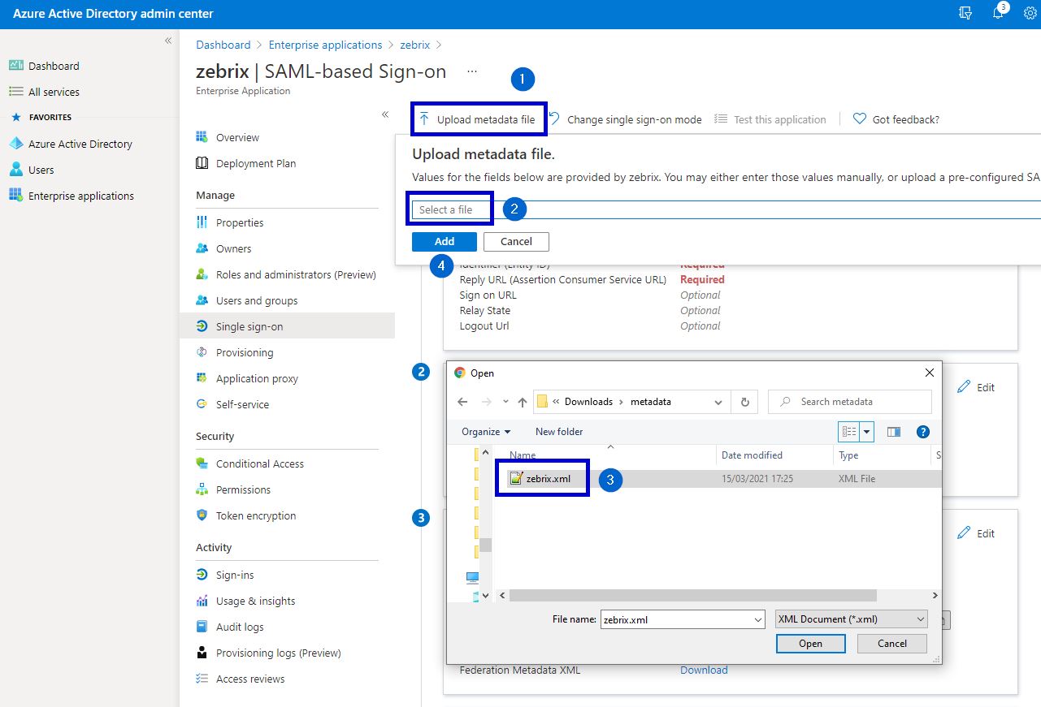Click Got feedback? toolbar item
The image size is (1041, 707).
click(896, 119)
